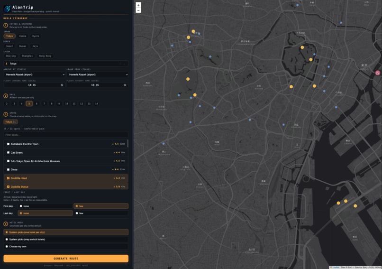Image resolution: width=382 pixels, height=269 pixels.
Task: Add Kyoto to the itinerary
Action: (36, 36)
